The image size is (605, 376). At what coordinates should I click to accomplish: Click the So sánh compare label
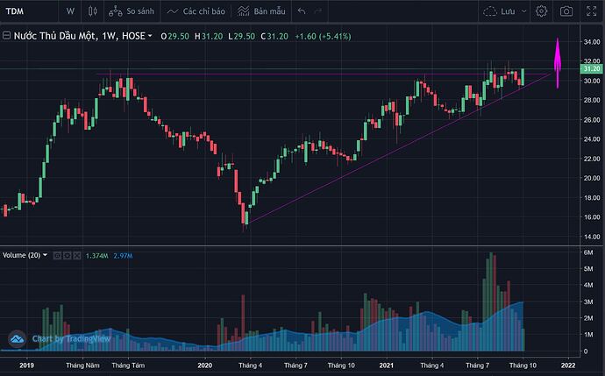[x=140, y=11]
